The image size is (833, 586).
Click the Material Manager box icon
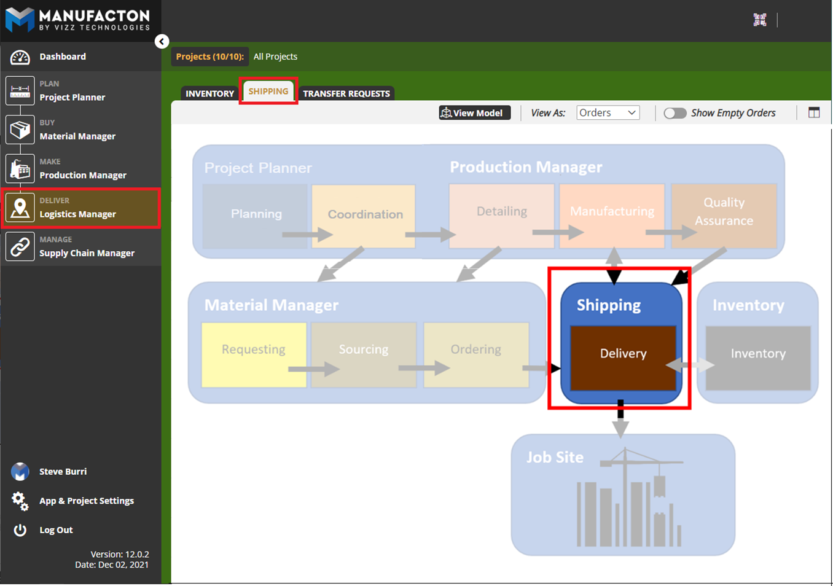tap(20, 130)
